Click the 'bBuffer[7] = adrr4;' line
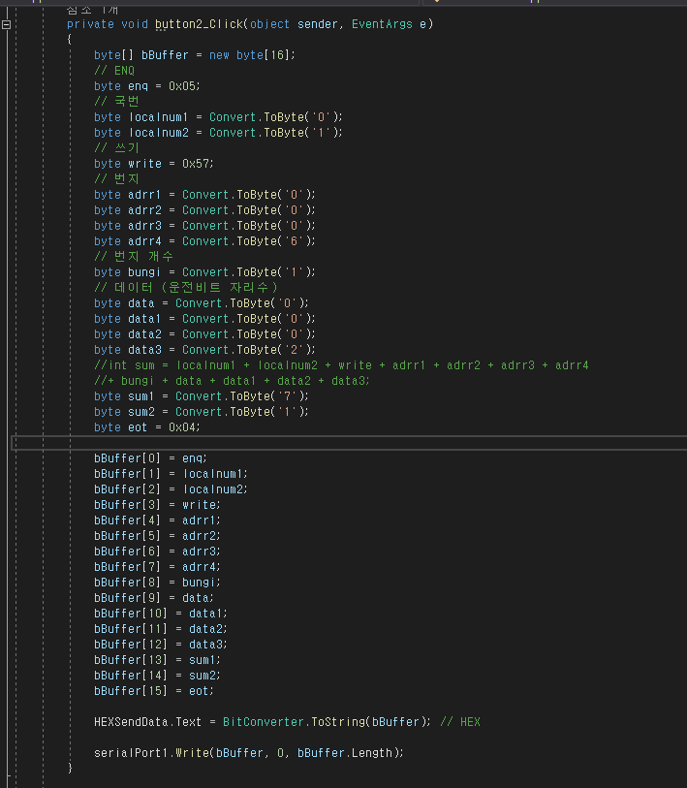The width and height of the screenshot is (687, 788). point(157,567)
